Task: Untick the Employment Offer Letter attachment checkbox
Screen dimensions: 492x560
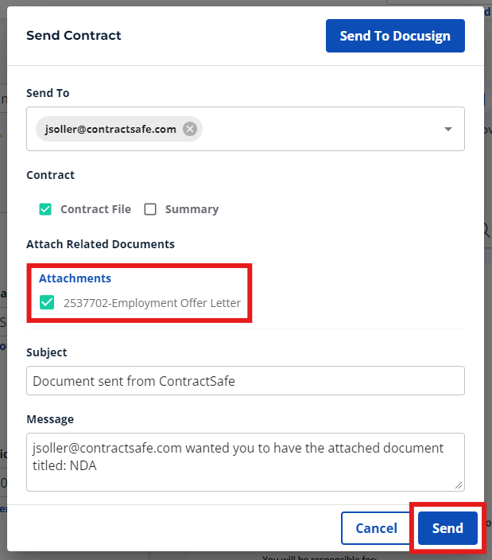Action: coord(47,302)
